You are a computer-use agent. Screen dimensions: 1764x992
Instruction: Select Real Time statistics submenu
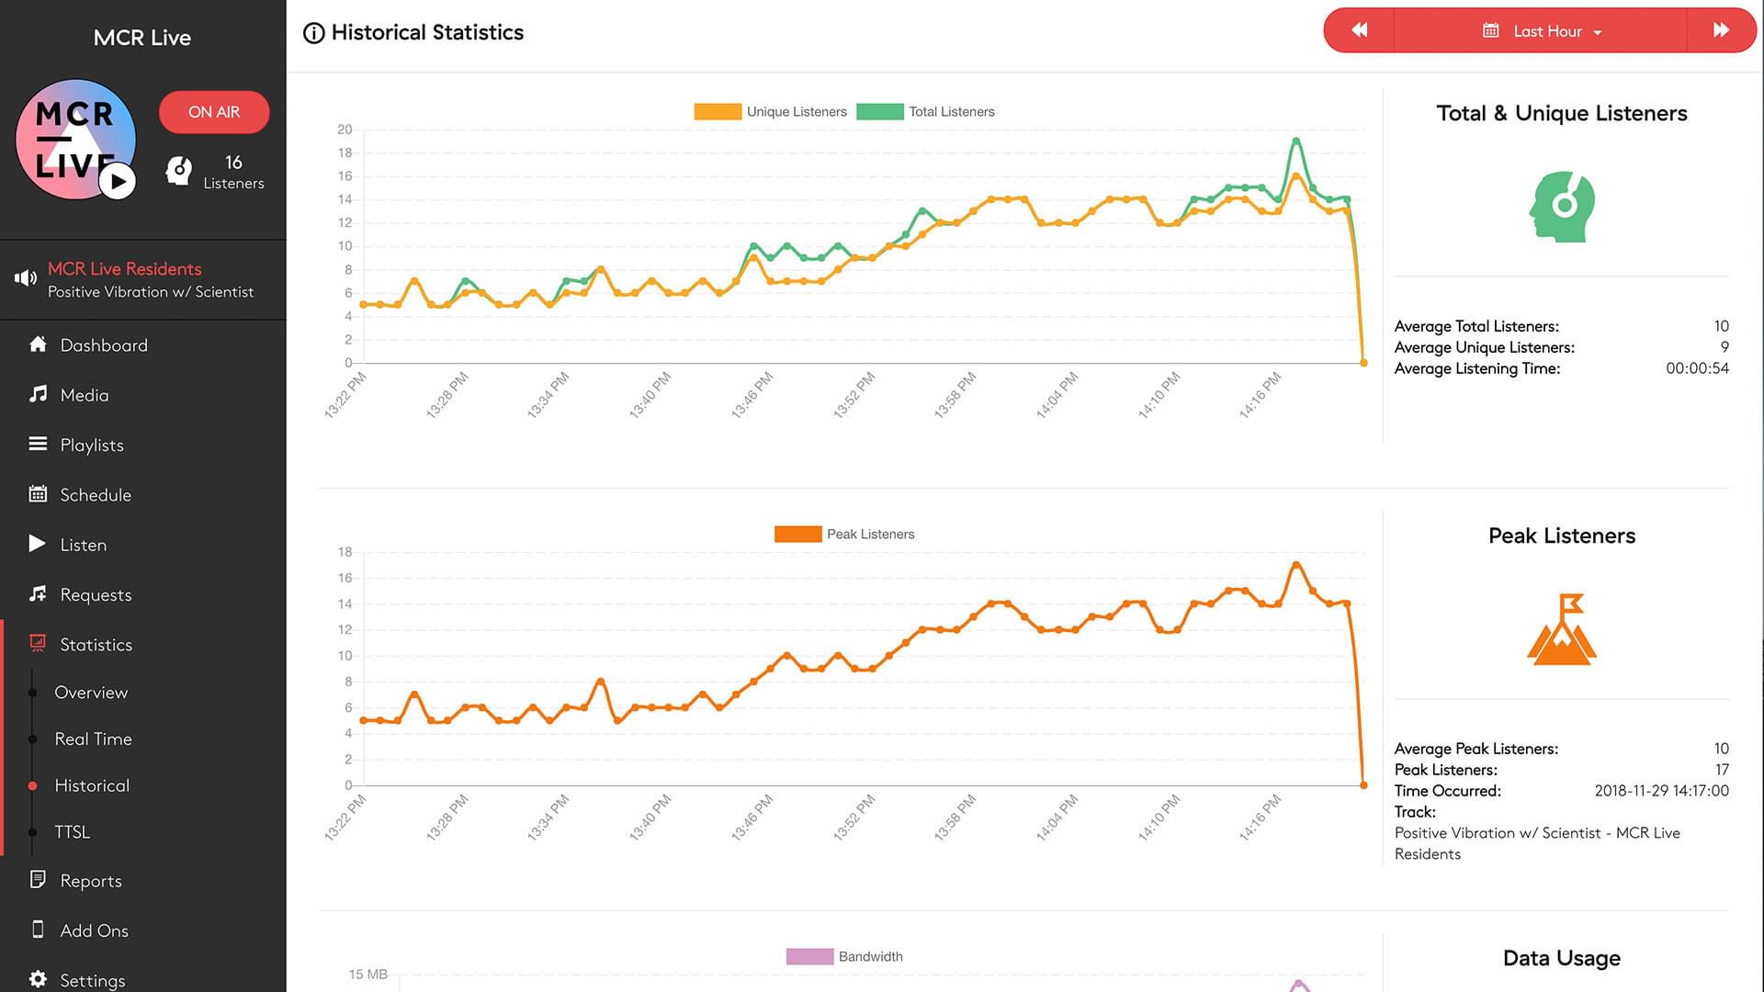tap(93, 739)
